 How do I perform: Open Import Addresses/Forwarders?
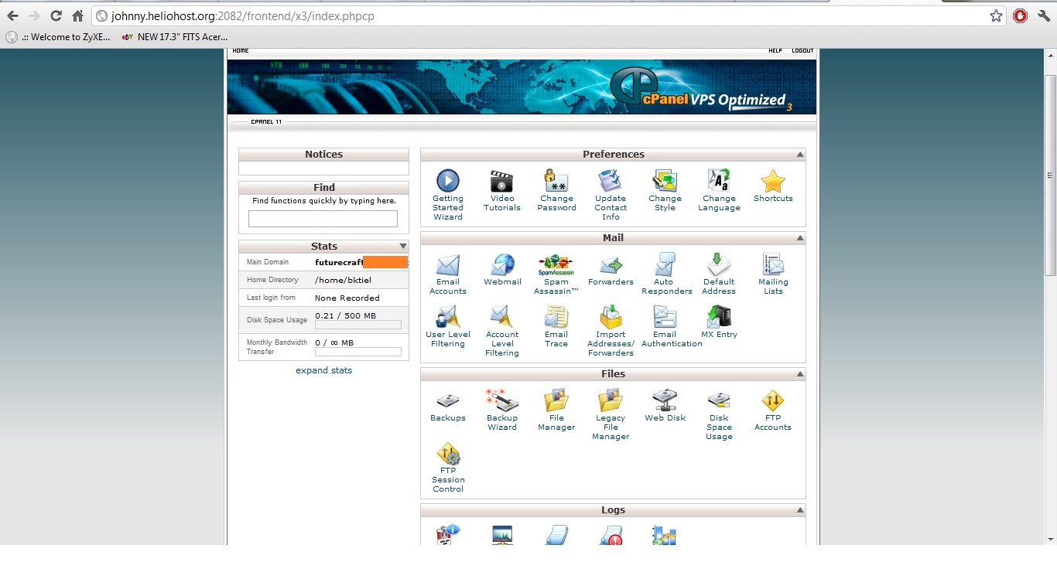coord(611,332)
